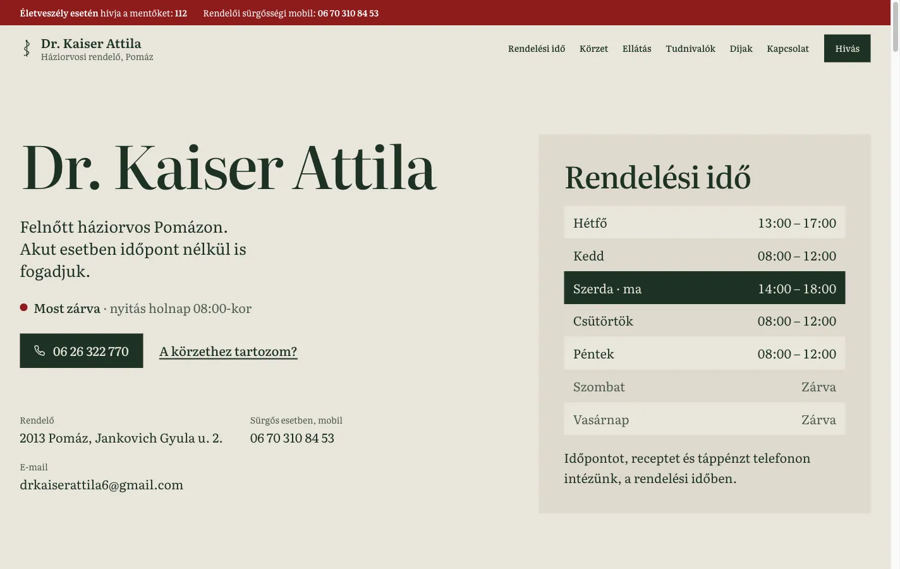900x569 pixels.
Task: Click the medical staff logo icon
Action: pyautogui.click(x=27, y=49)
